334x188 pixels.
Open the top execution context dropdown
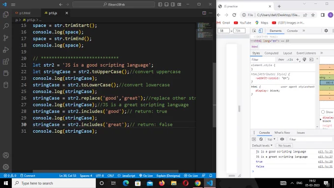(x=271, y=139)
